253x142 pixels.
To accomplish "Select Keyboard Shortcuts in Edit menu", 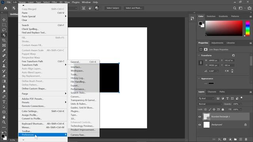I will [43, 123].
